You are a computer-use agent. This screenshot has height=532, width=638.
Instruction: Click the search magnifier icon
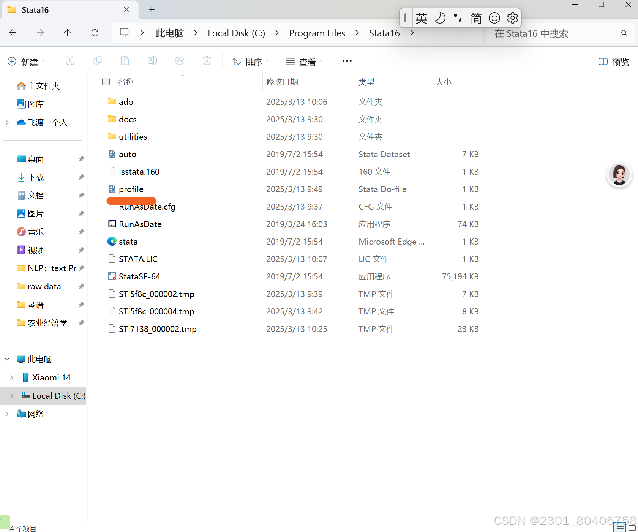[624, 33]
